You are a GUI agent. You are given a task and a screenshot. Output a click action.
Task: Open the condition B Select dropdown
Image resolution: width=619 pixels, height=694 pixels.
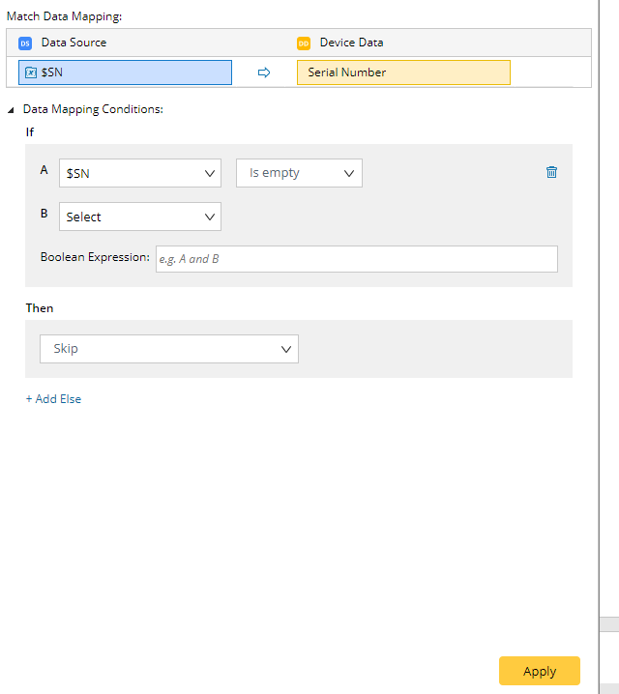pos(140,217)
